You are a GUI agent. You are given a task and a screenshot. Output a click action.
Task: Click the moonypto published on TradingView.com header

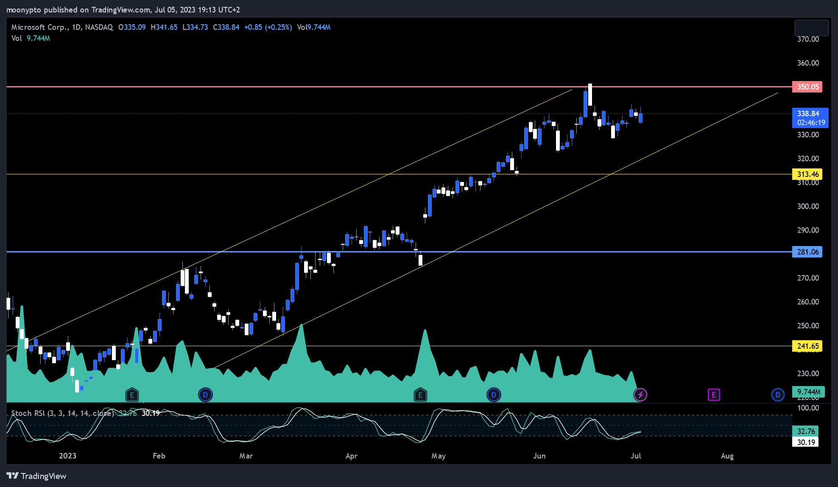click(x=123, y=10)
